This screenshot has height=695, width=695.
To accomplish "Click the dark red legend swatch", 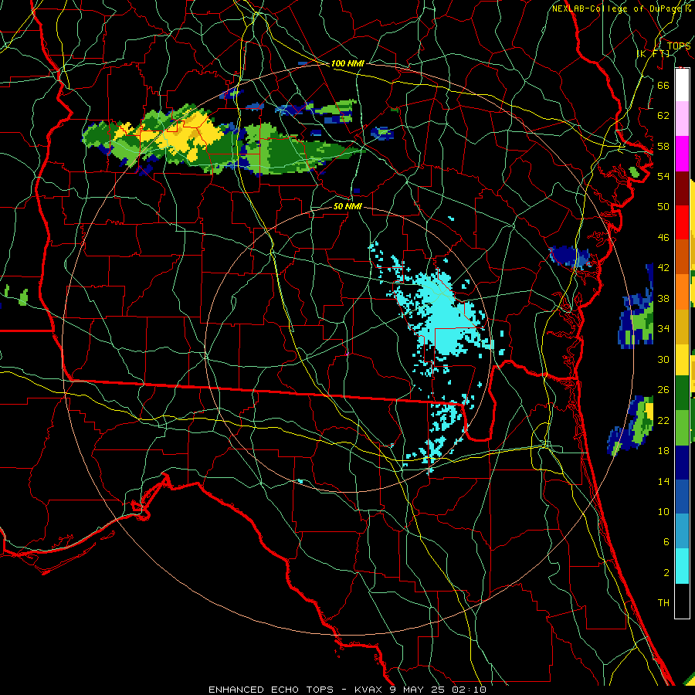I will 682,188.
